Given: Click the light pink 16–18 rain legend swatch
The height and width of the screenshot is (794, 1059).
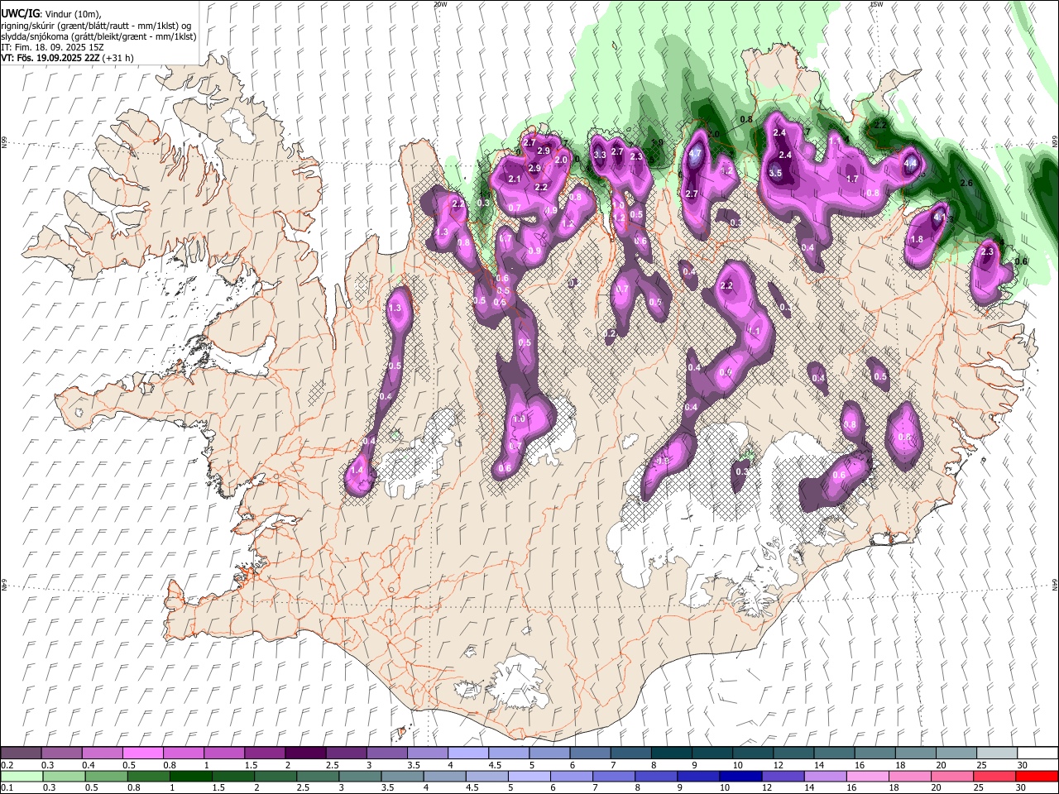Looking at the screenshot, I should coord(868,777).
